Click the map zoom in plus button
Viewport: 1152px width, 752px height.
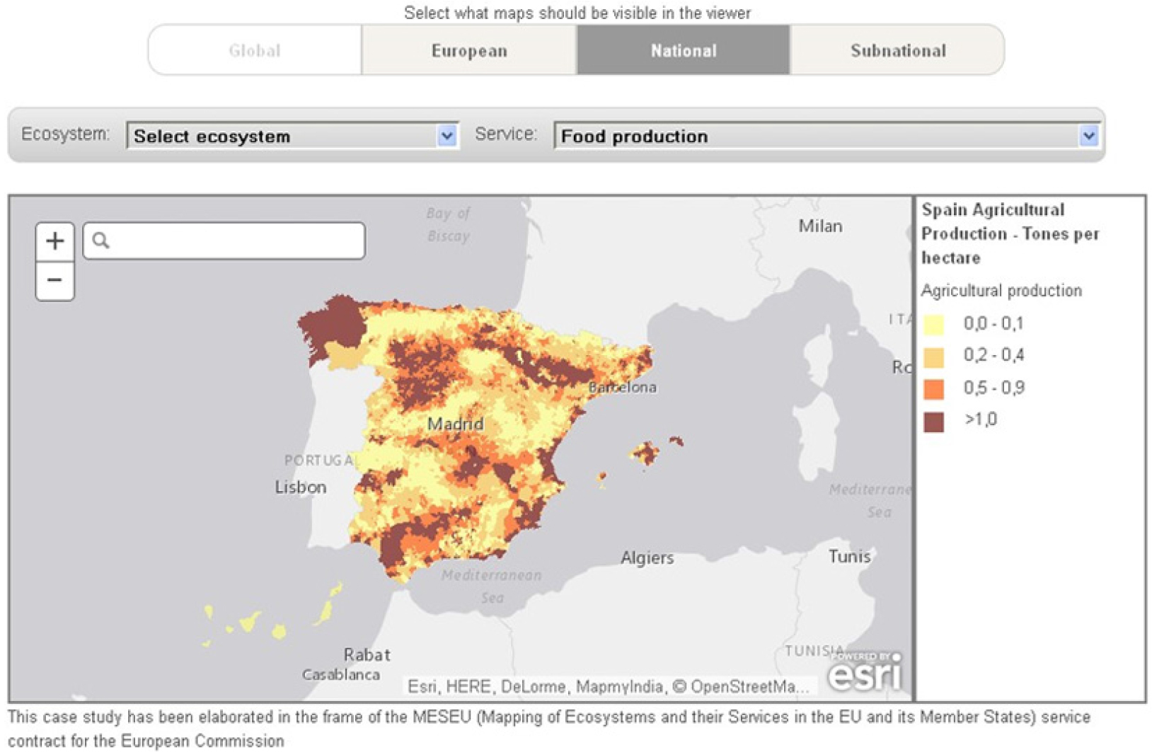[54, 241]
